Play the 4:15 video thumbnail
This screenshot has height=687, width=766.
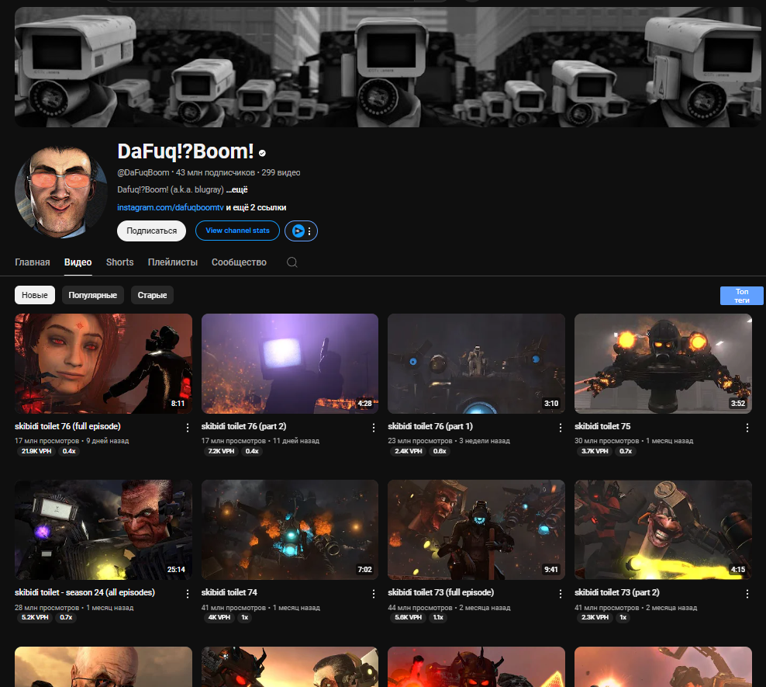point(663,530)
